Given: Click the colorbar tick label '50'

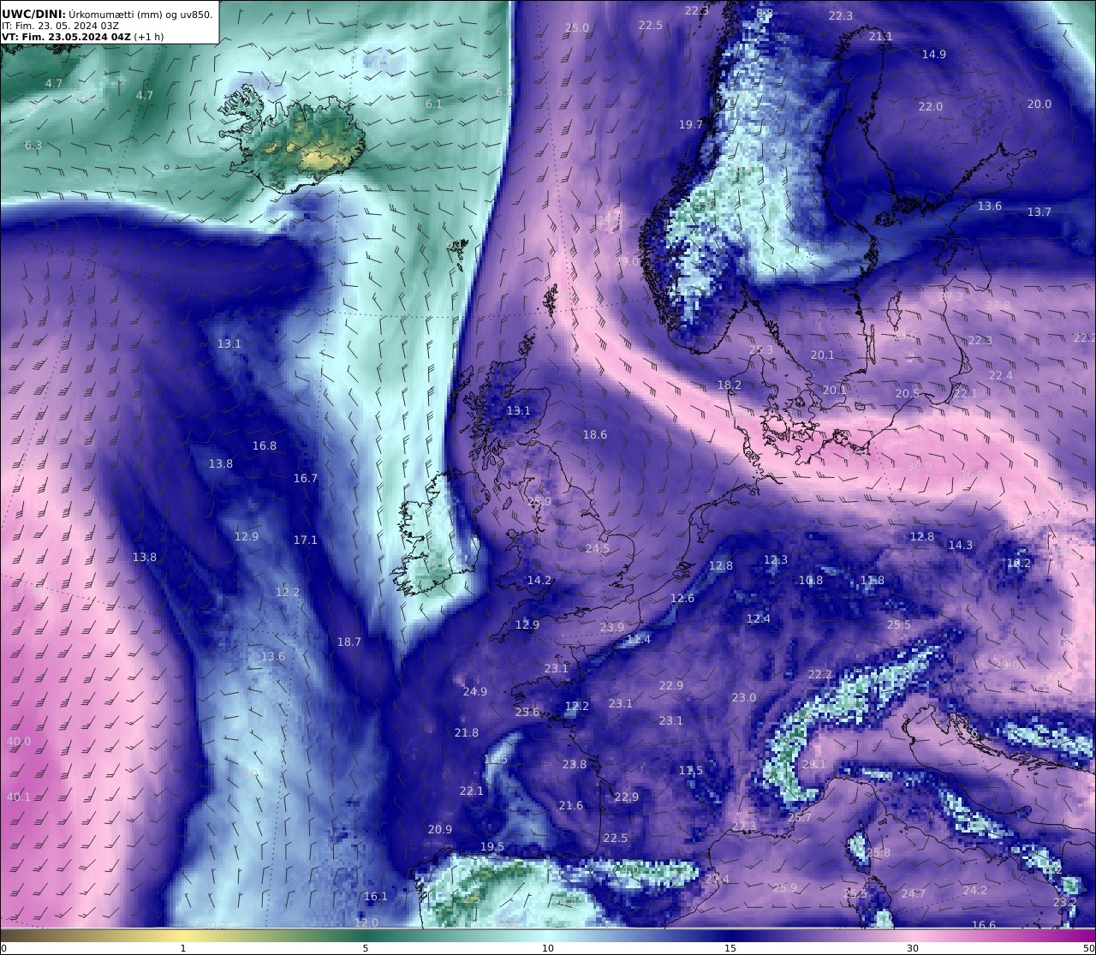Looking at the screenshot, I should click(x=1088, y=948).
